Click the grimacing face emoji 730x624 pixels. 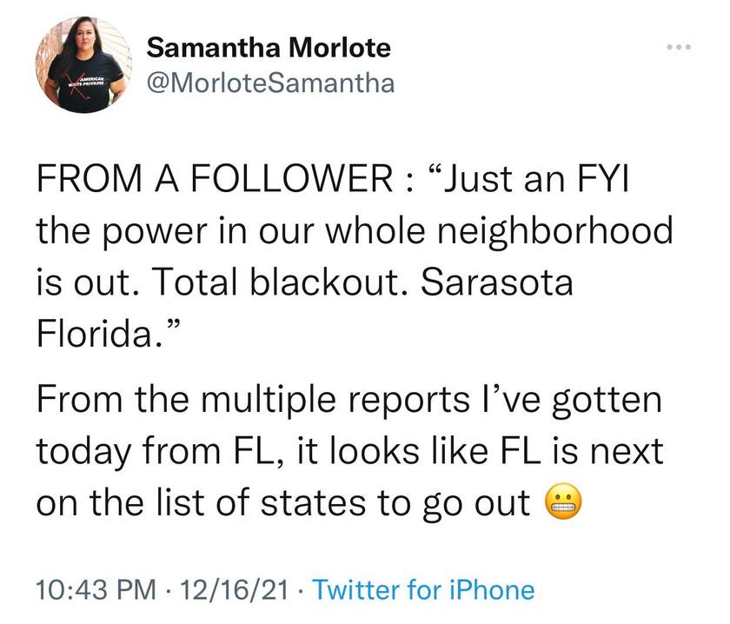click(x=561, y=504)
